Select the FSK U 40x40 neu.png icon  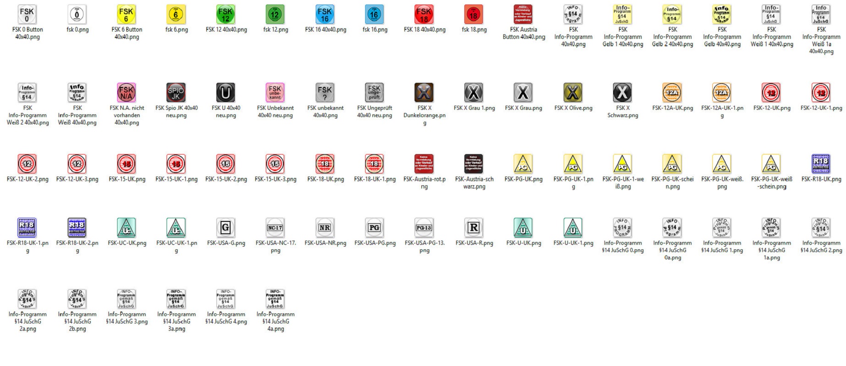tap(226, 92)
